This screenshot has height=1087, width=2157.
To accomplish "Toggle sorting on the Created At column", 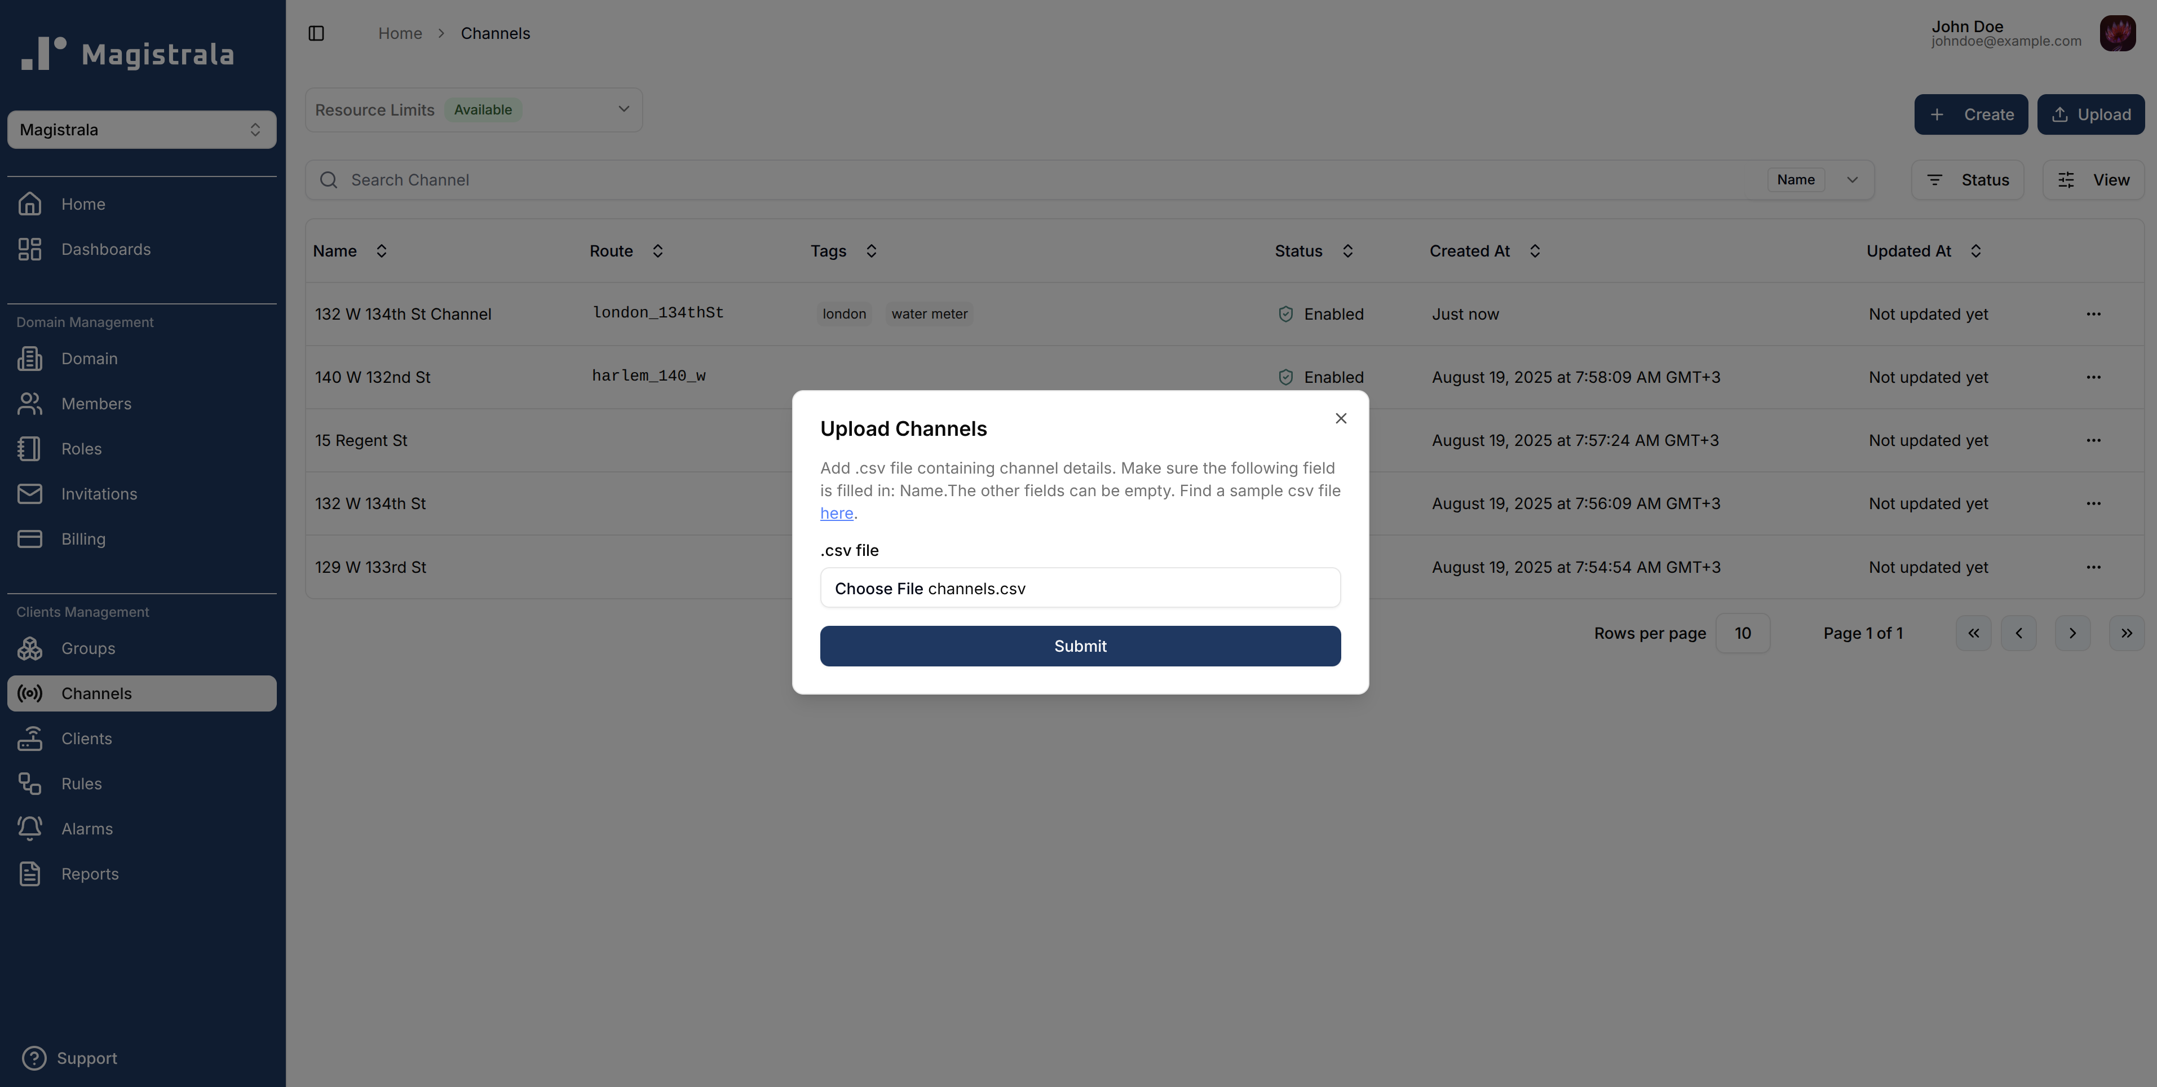I will [1536, 250].
